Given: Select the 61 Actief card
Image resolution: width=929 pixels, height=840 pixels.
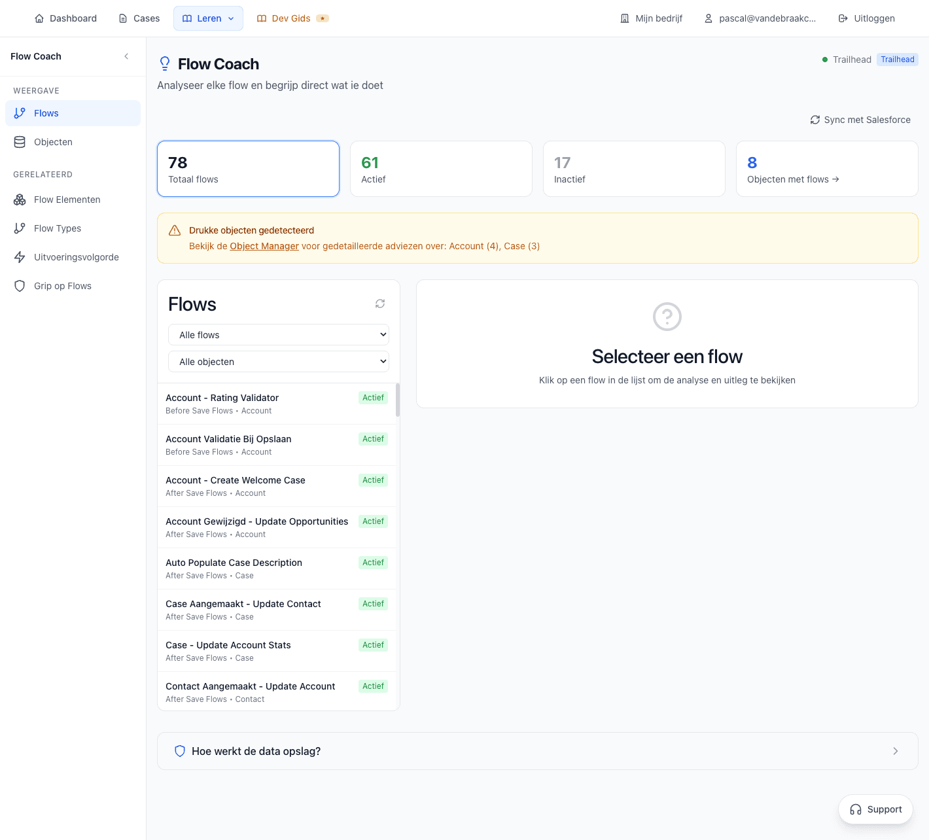Looking at the screenshot, I should pyautogui.click(x=441, y=169).
